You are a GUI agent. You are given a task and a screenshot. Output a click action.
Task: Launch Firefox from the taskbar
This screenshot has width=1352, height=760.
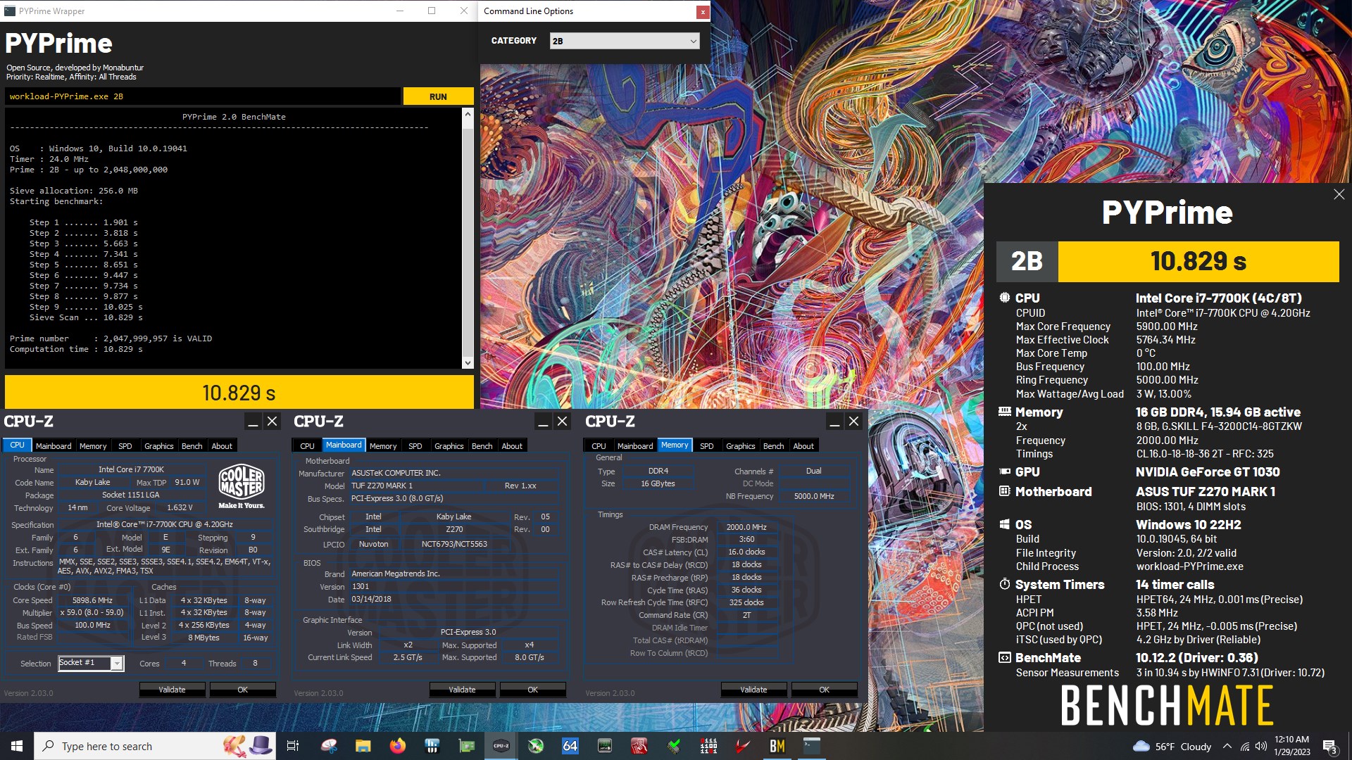[398, 746]
